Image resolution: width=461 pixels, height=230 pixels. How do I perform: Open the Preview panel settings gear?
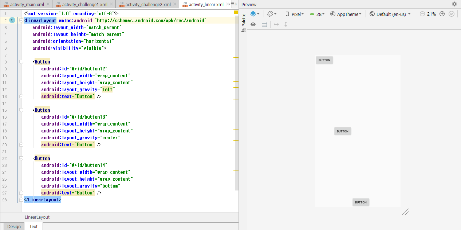pos(454,4)
